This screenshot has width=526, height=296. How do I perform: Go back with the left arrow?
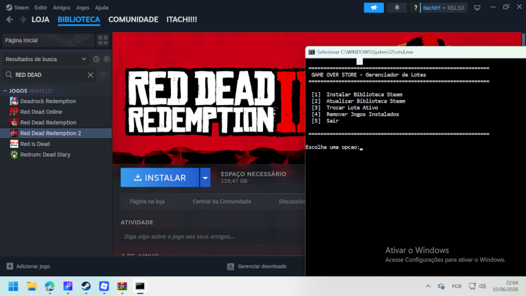[x=10, y=20]
